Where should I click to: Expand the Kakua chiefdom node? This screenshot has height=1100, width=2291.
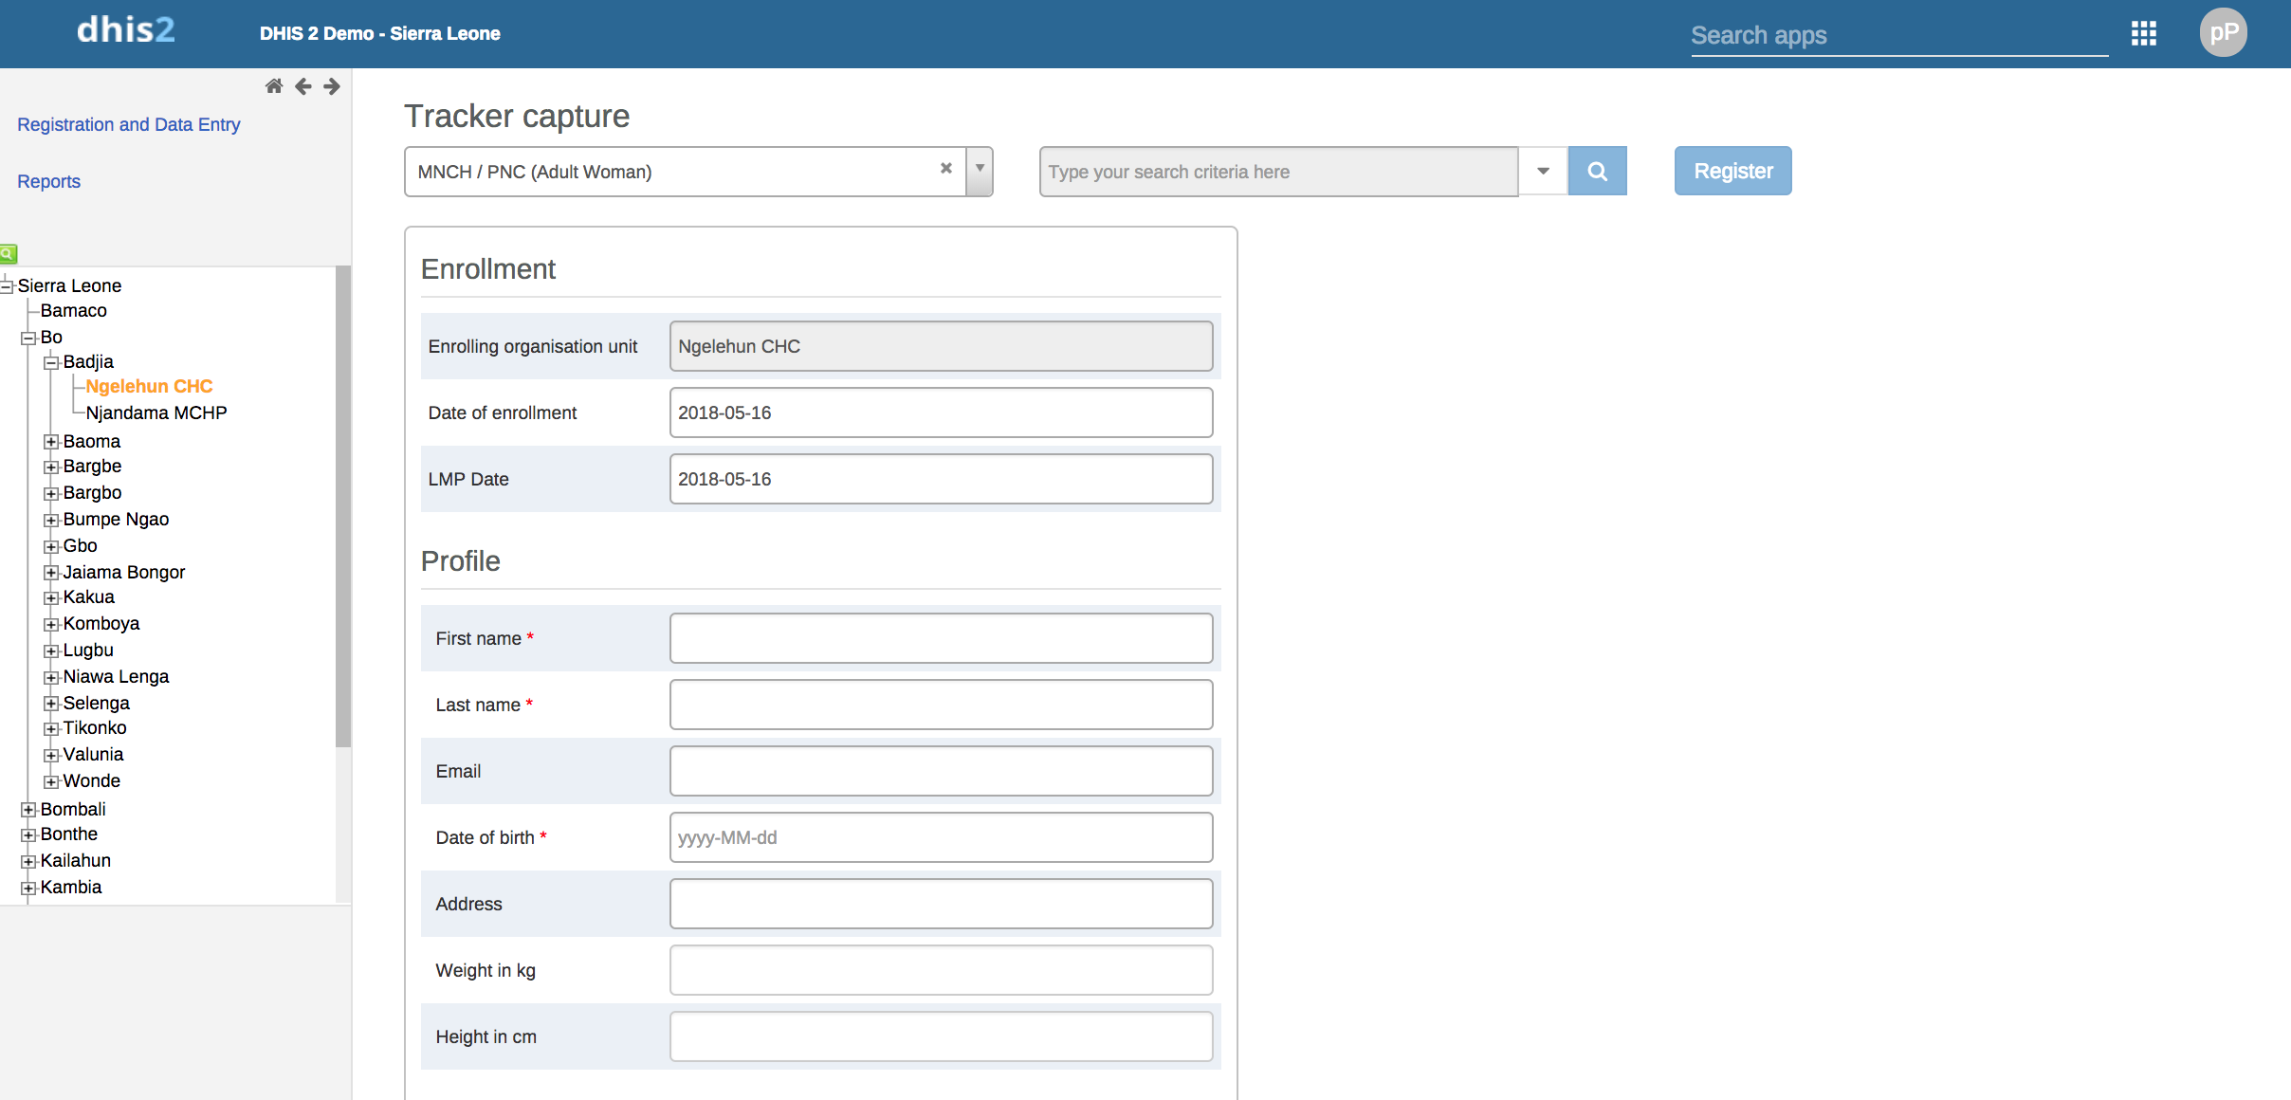51,597
